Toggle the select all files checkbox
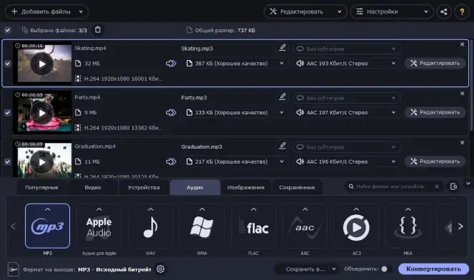The width and height of the screenshot is (474, 280). [8, 30]
